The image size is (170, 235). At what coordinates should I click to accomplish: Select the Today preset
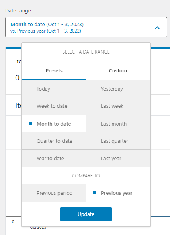pyautogui.click(x=54, y=89)
